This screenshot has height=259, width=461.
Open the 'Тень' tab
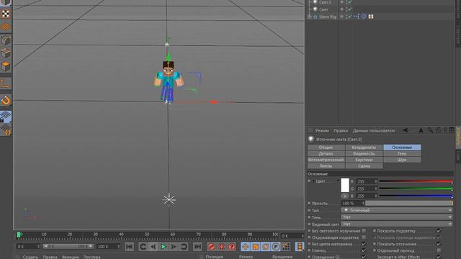[402, 153]
